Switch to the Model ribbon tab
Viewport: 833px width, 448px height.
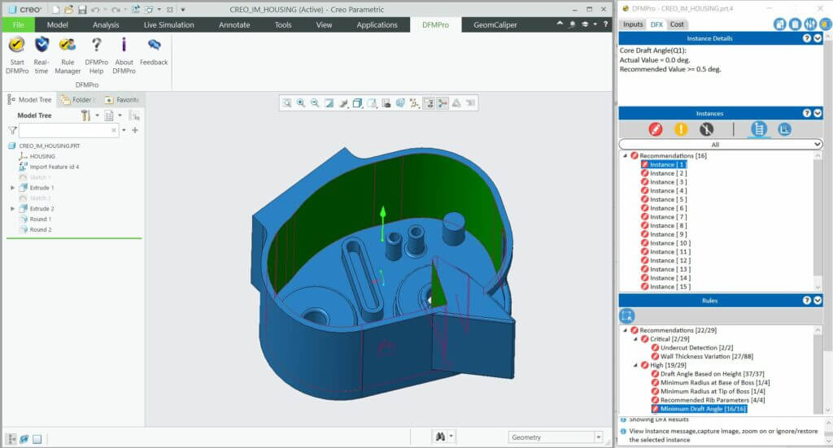coord(58,25)
